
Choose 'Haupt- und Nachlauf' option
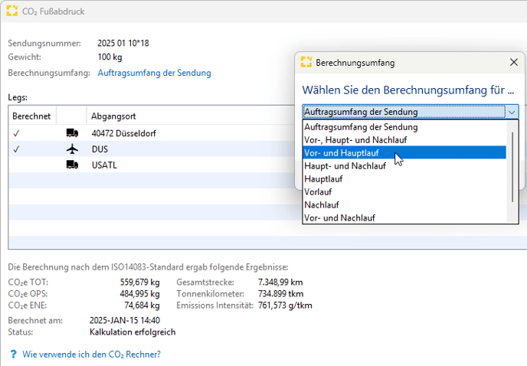(x=345, y=166)
